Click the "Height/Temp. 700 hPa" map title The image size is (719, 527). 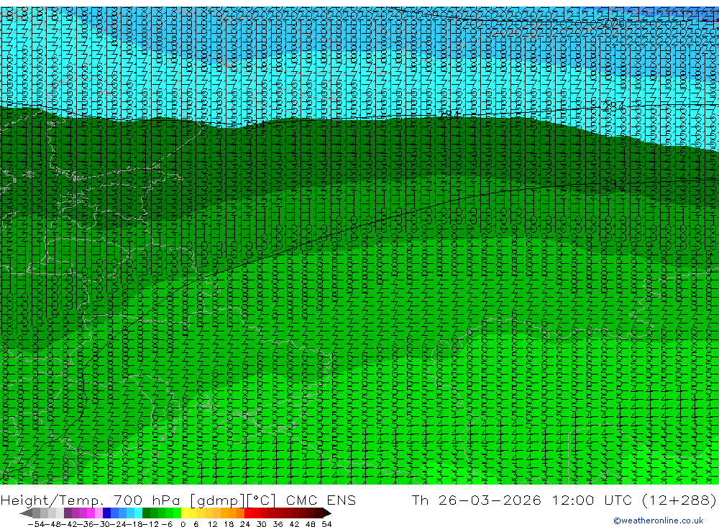point(92,500)
